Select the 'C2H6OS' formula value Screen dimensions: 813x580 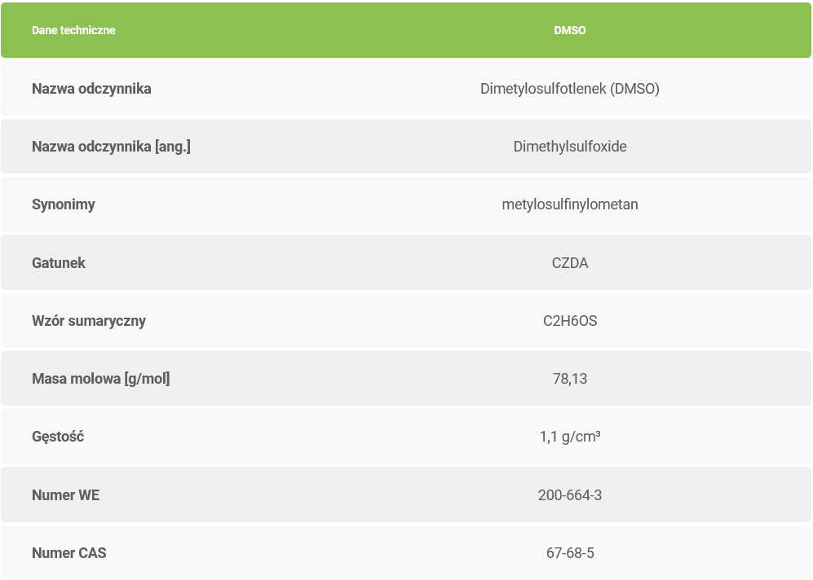(569, 321)
